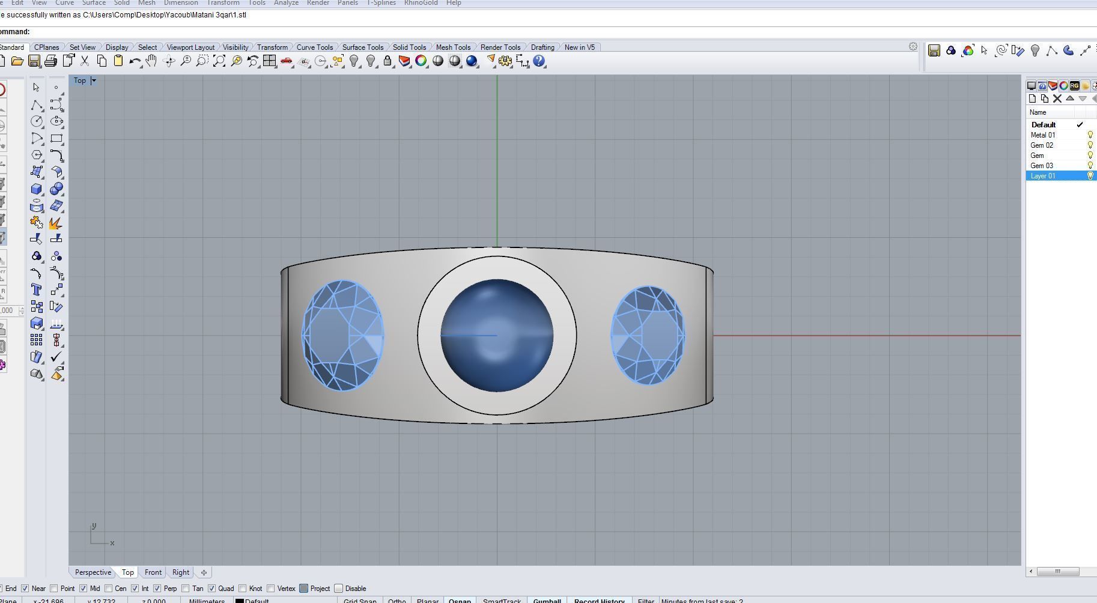This screenshot has height=603, width=1097.
Task: Open the color wheel material icon
Action: tap(421, 61)
